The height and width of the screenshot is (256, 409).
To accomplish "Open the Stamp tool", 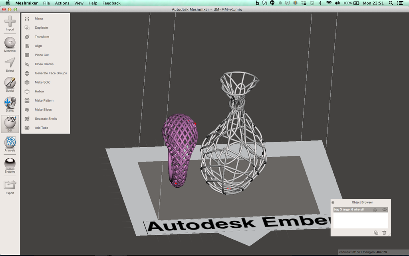I will (x=10, y=104).
